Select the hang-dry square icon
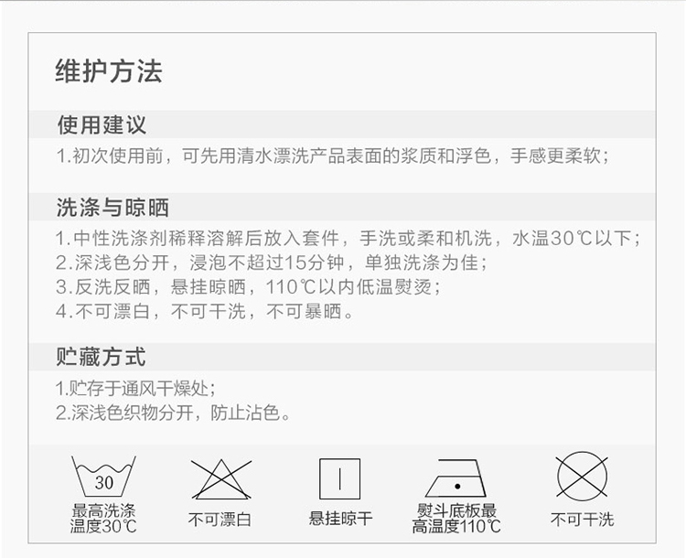The image size is (686, 558). pyautogui.click(x=339, y=478)
